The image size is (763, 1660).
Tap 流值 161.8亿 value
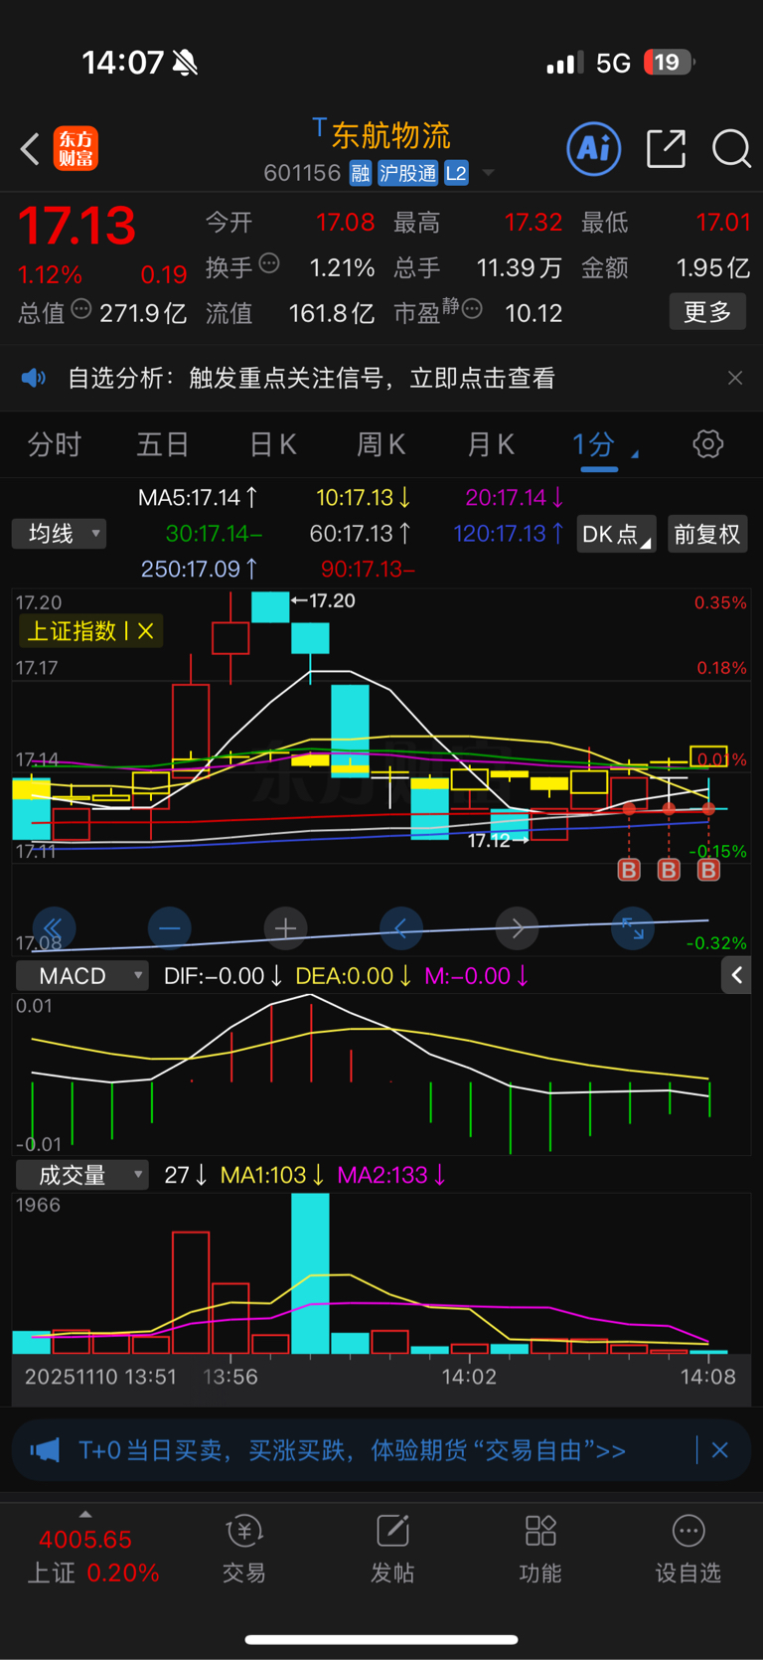(x=331, y=314)
